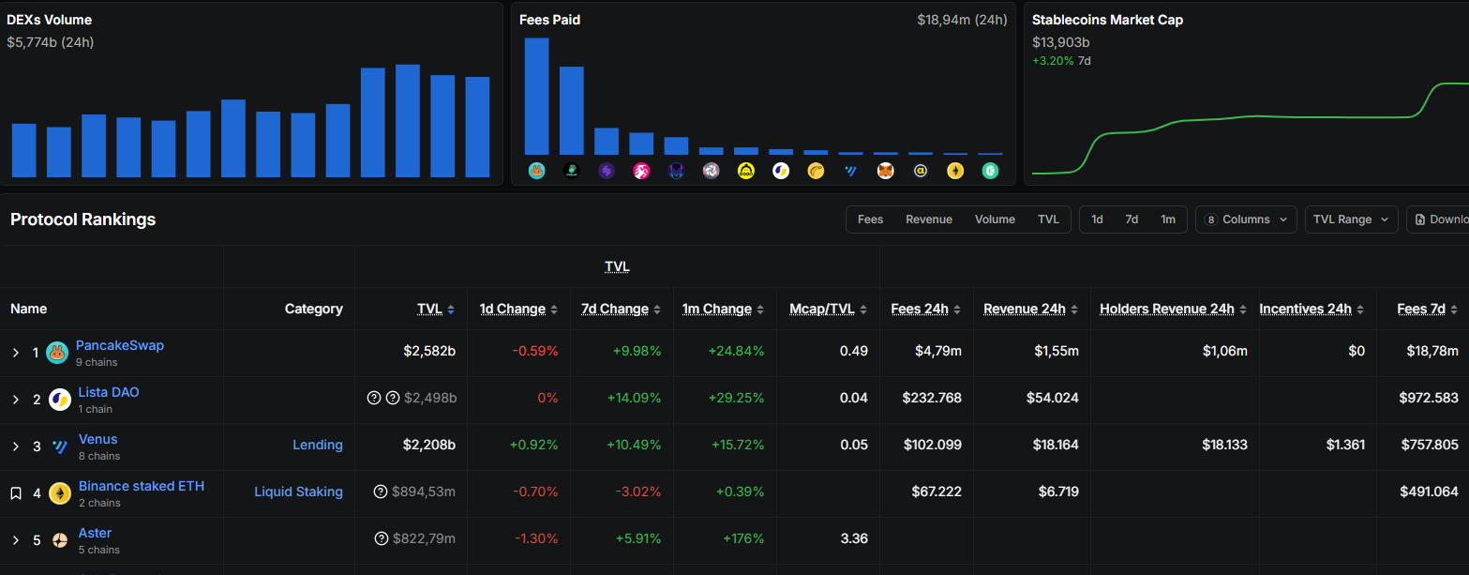Click the Lista DAO logo in the rankings table

[60, 400]
